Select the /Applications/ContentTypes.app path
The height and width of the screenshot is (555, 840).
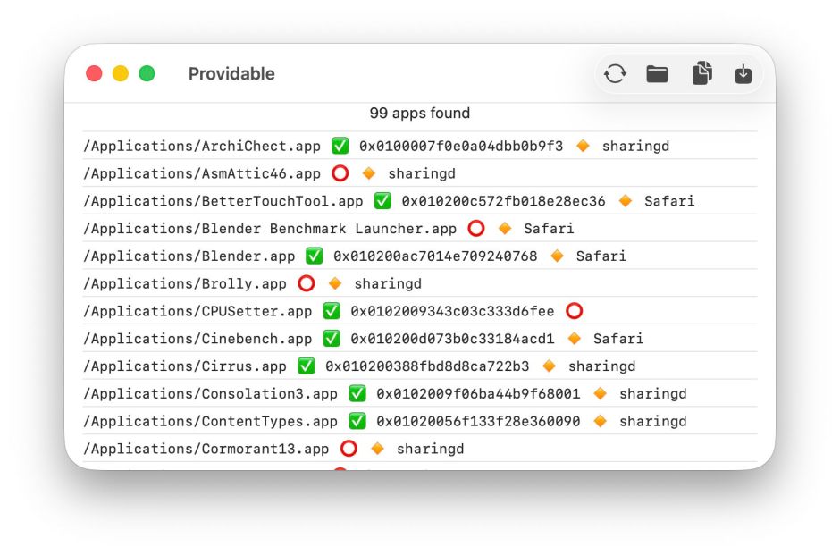click(x=210, y=421)
